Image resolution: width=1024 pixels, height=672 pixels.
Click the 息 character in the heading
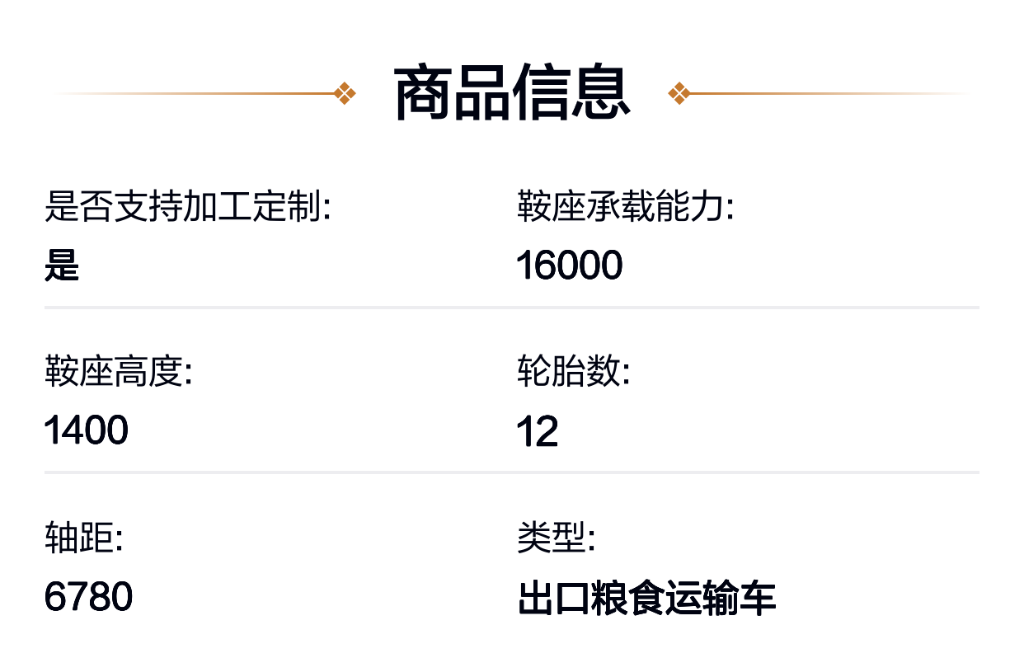(601, 93)
